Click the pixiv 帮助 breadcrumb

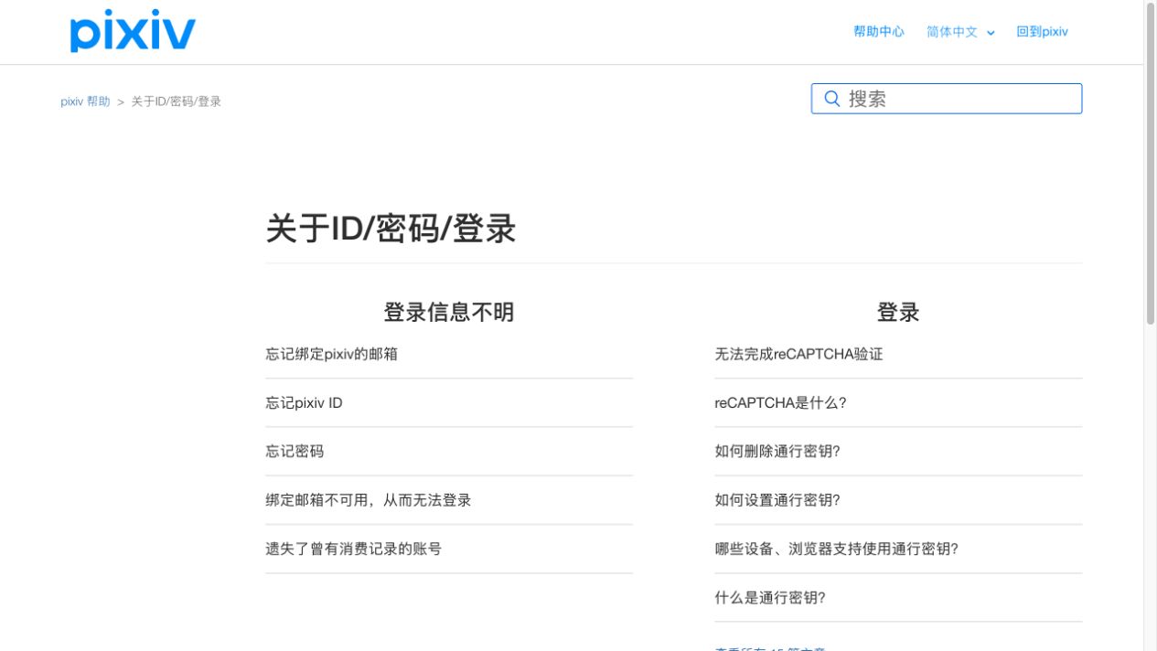[x=85, y=101]
